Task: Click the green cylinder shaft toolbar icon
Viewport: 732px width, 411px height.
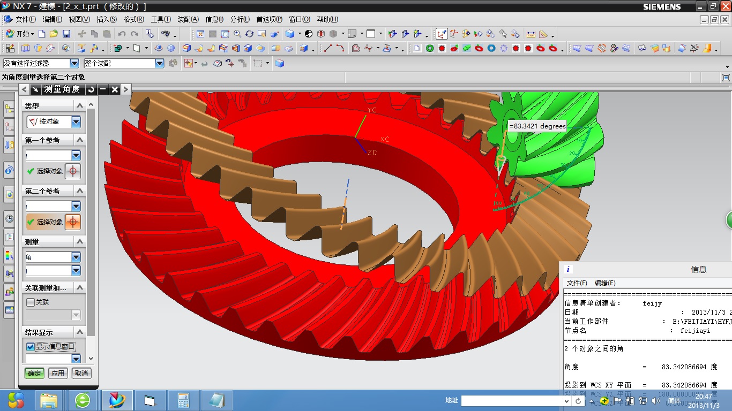Action: pyautogui.click(x=466, y=48)
